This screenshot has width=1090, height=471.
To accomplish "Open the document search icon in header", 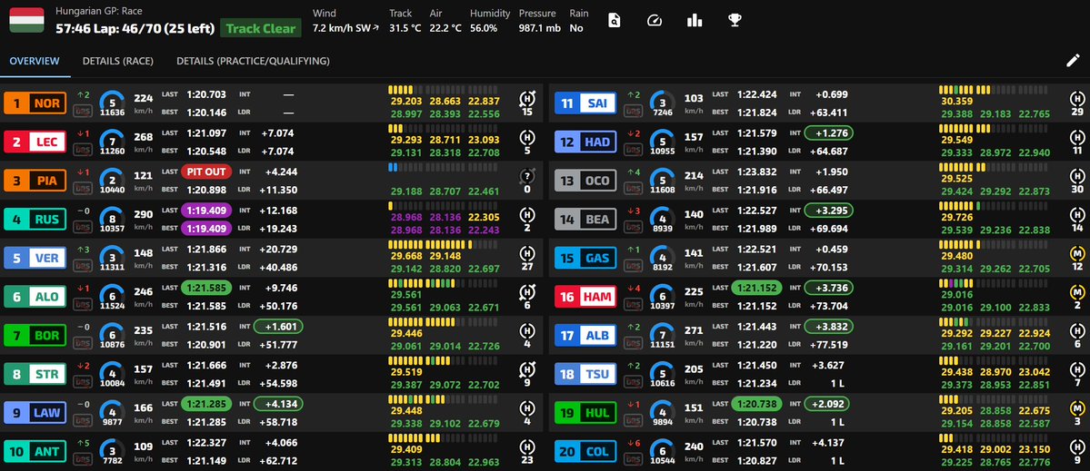I will click(614, 20).
